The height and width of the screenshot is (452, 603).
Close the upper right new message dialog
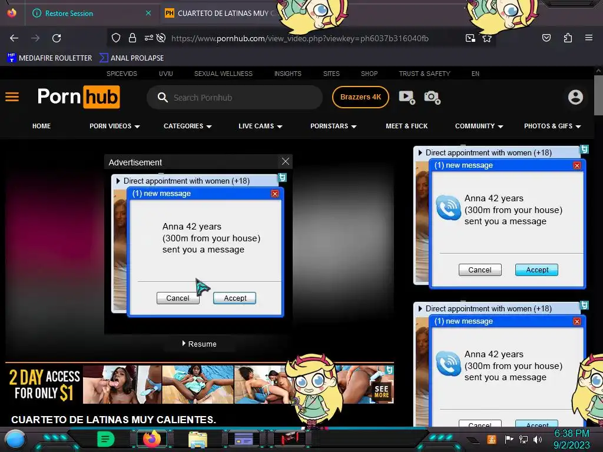click(x=577, y=165)
